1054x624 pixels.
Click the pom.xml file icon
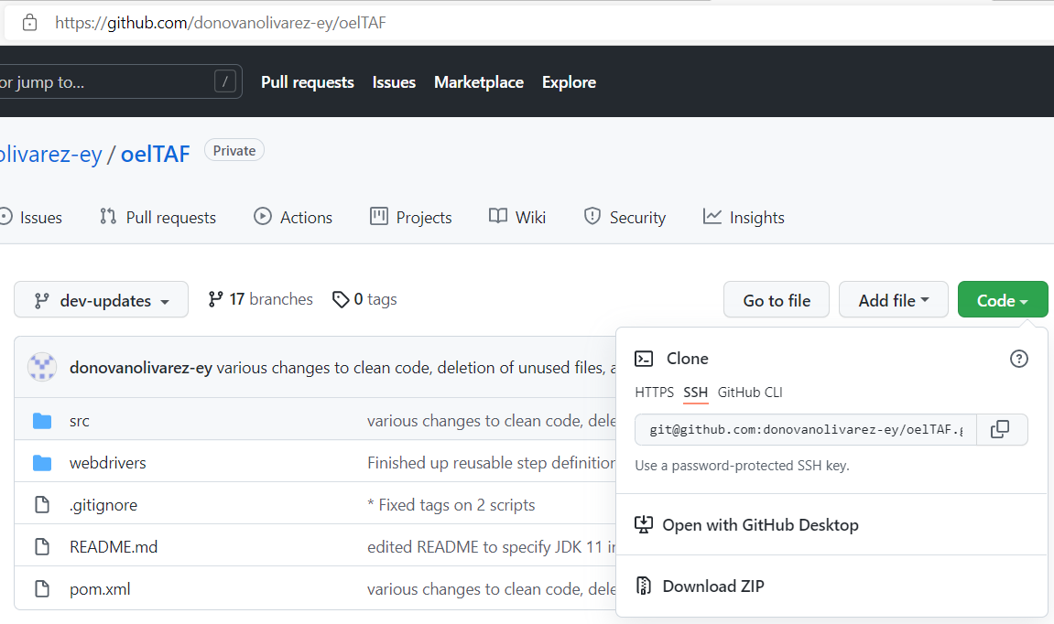42,589
